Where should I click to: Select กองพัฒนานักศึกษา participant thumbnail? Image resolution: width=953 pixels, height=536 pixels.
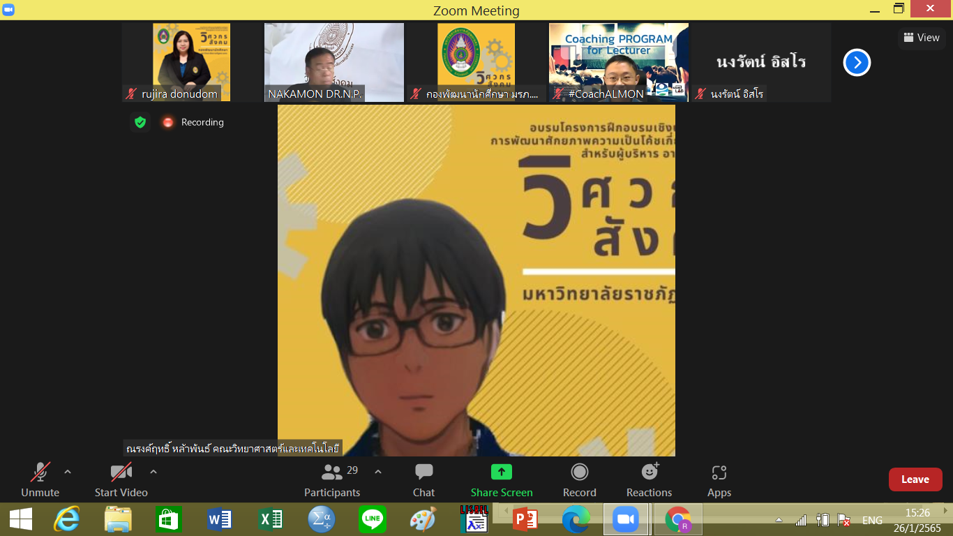pos(476,63)
